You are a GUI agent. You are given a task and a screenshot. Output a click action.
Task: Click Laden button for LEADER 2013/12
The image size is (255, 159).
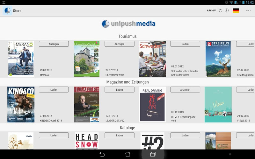120,90
